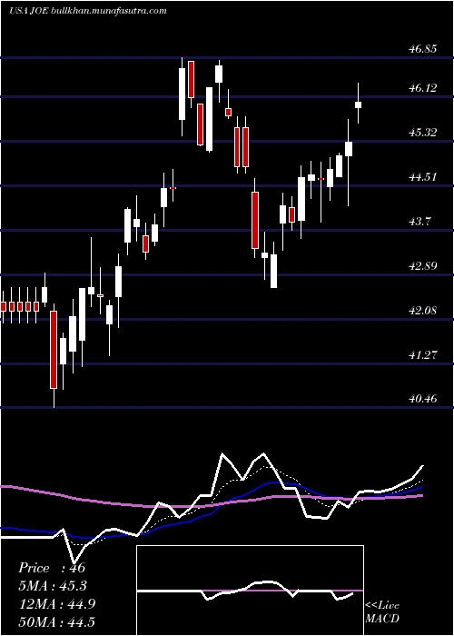The image size is (454, 636).
Task: Click the USA JOE bullkhan.munafasutra.com title text
Action: (88, 11)
